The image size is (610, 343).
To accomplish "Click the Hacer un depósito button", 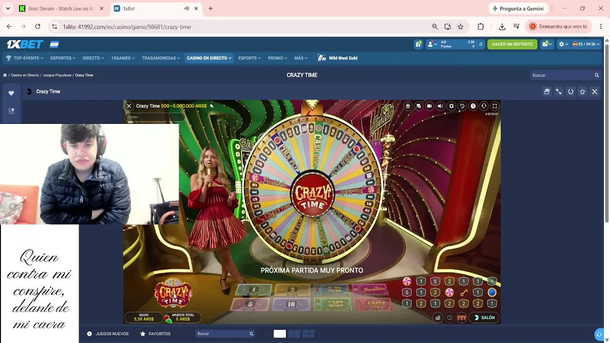I will pyautogui.click(x=512, y=44).
